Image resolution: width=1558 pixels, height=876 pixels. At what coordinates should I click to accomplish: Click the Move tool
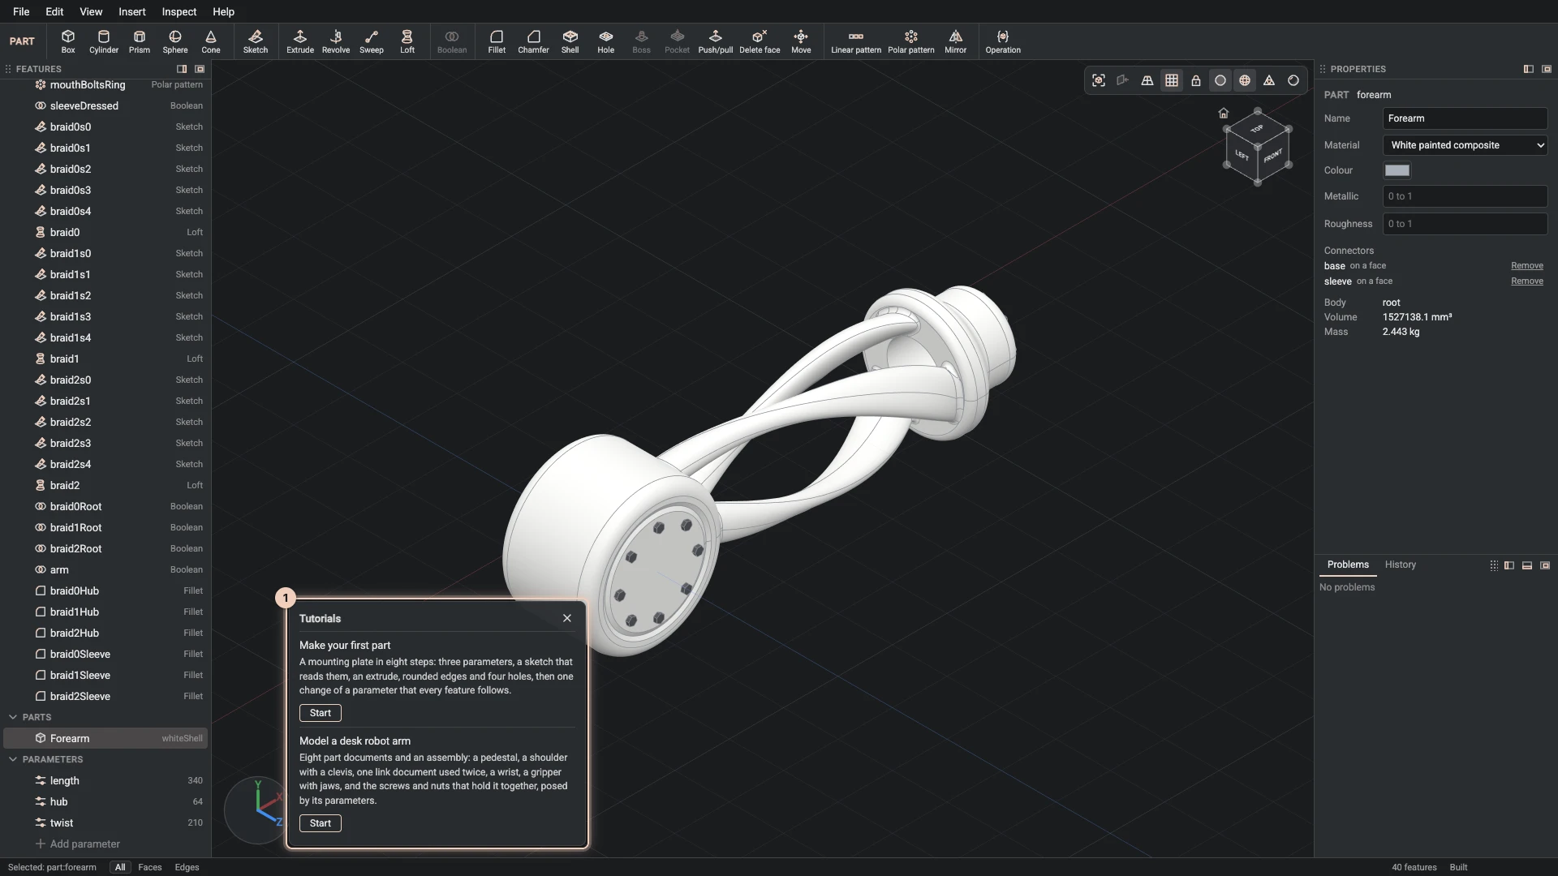pos(801,41)
